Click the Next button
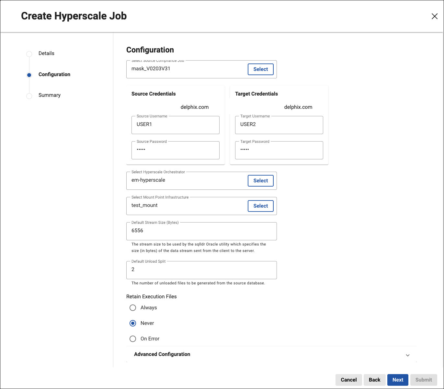The image size is (444, 389). (398, 380)
